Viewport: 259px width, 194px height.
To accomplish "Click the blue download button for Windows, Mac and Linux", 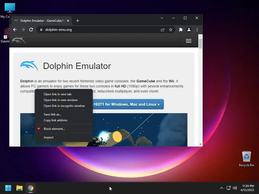I will point(128,104).
